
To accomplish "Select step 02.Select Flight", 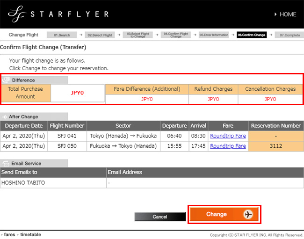I will [x=100, y=35].
